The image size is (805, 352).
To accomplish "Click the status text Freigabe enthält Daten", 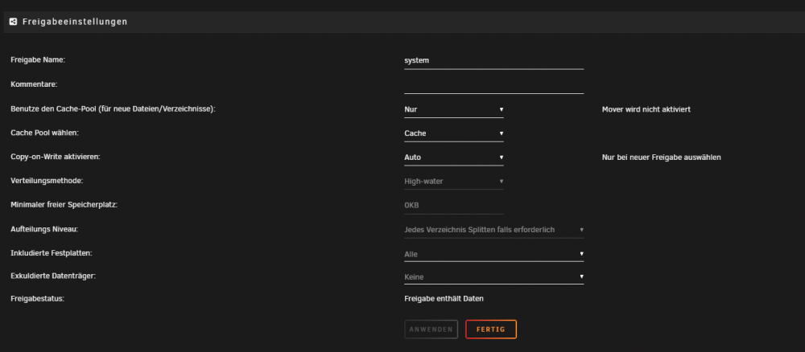I will [444, 299].
